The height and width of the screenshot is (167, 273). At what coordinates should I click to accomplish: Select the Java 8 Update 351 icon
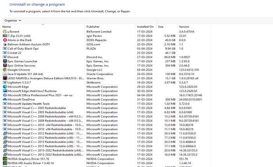5,74
